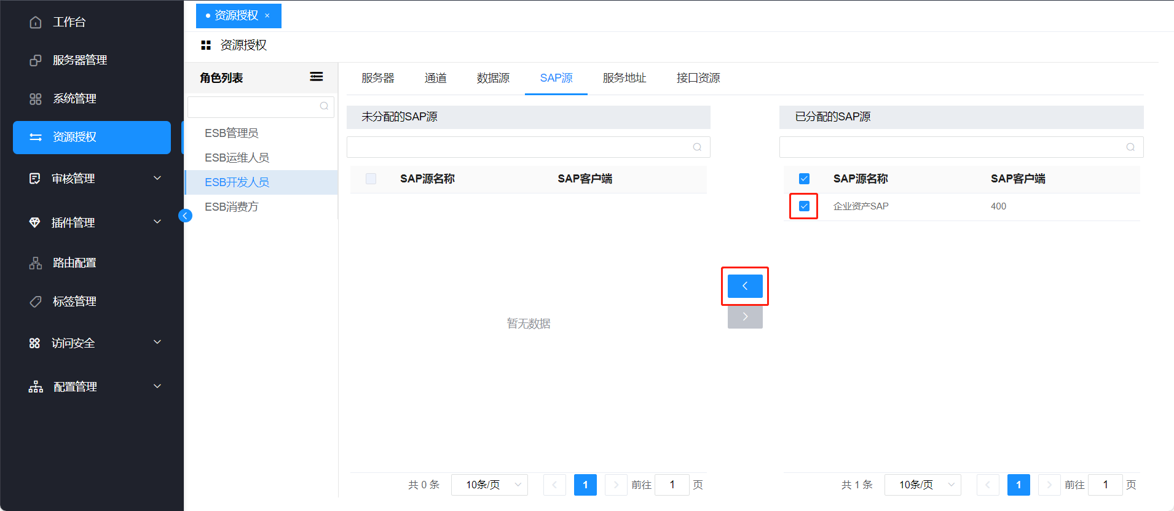Focus the 已分配的SAP源 search input
This screenshot has height=511, width=1174.
961,147
